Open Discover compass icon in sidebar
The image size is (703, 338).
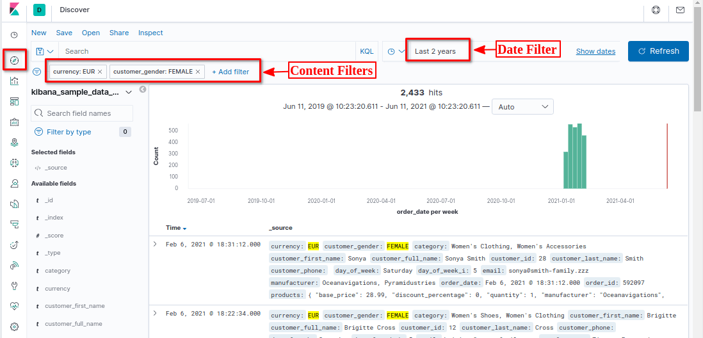[x=14, y=60]
